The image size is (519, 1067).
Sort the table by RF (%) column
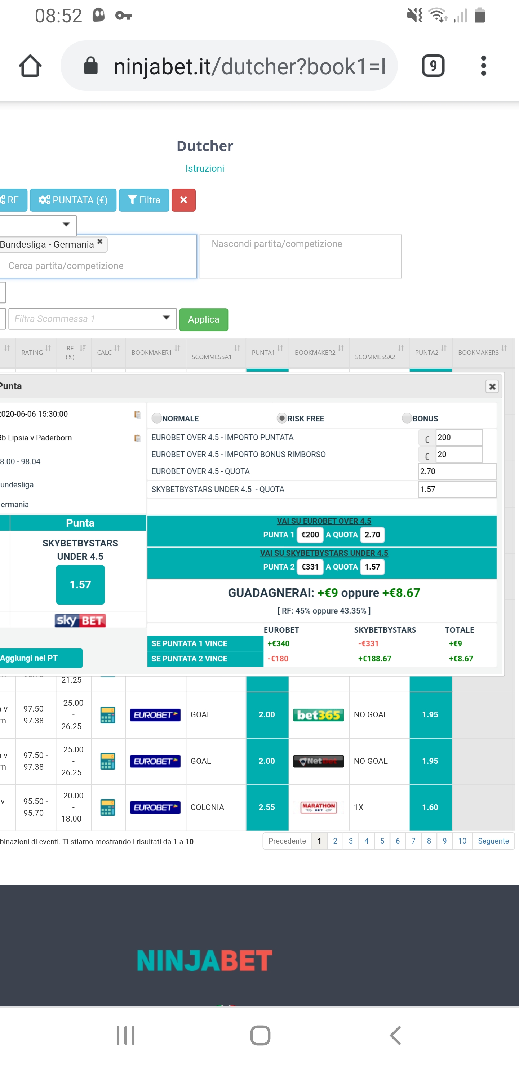coord(74,352)
